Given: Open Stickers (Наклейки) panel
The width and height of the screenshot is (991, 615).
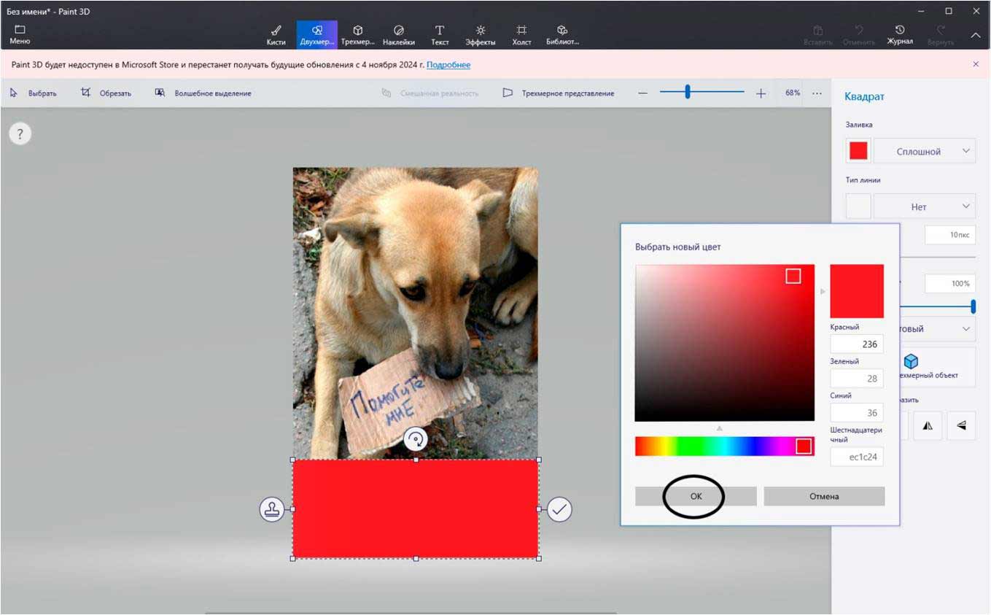Looking at the screenshot, I should click(399, 35).
